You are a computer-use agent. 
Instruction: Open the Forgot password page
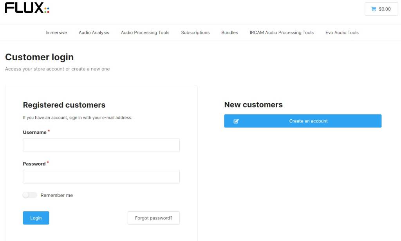(154, 218)
